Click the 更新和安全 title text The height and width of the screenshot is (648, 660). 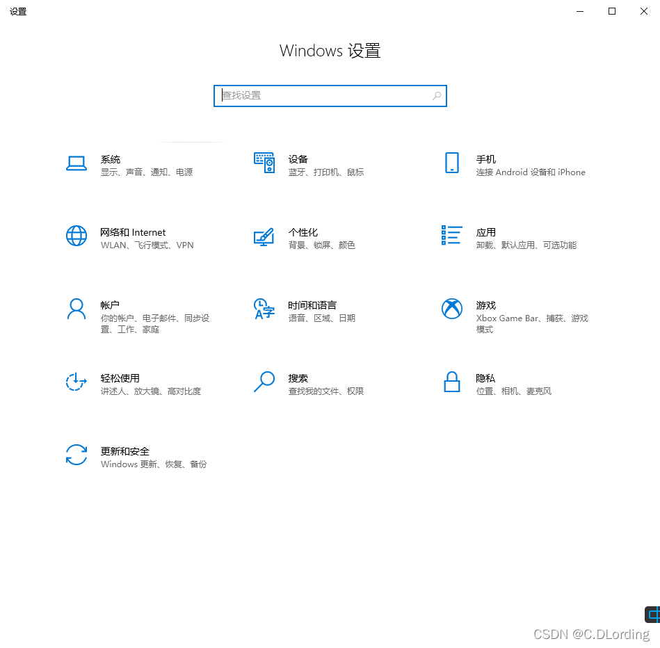pyautogui.click(x=125, y=451)
